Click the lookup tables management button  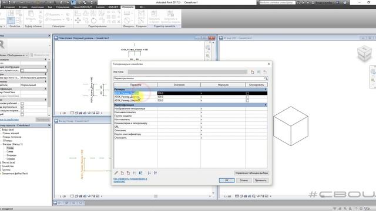(x=251, y=173)
